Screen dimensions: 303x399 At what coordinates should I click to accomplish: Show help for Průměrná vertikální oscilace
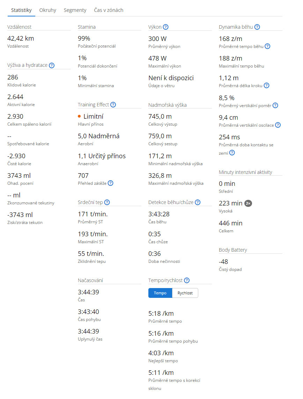[x=278, y=125]
